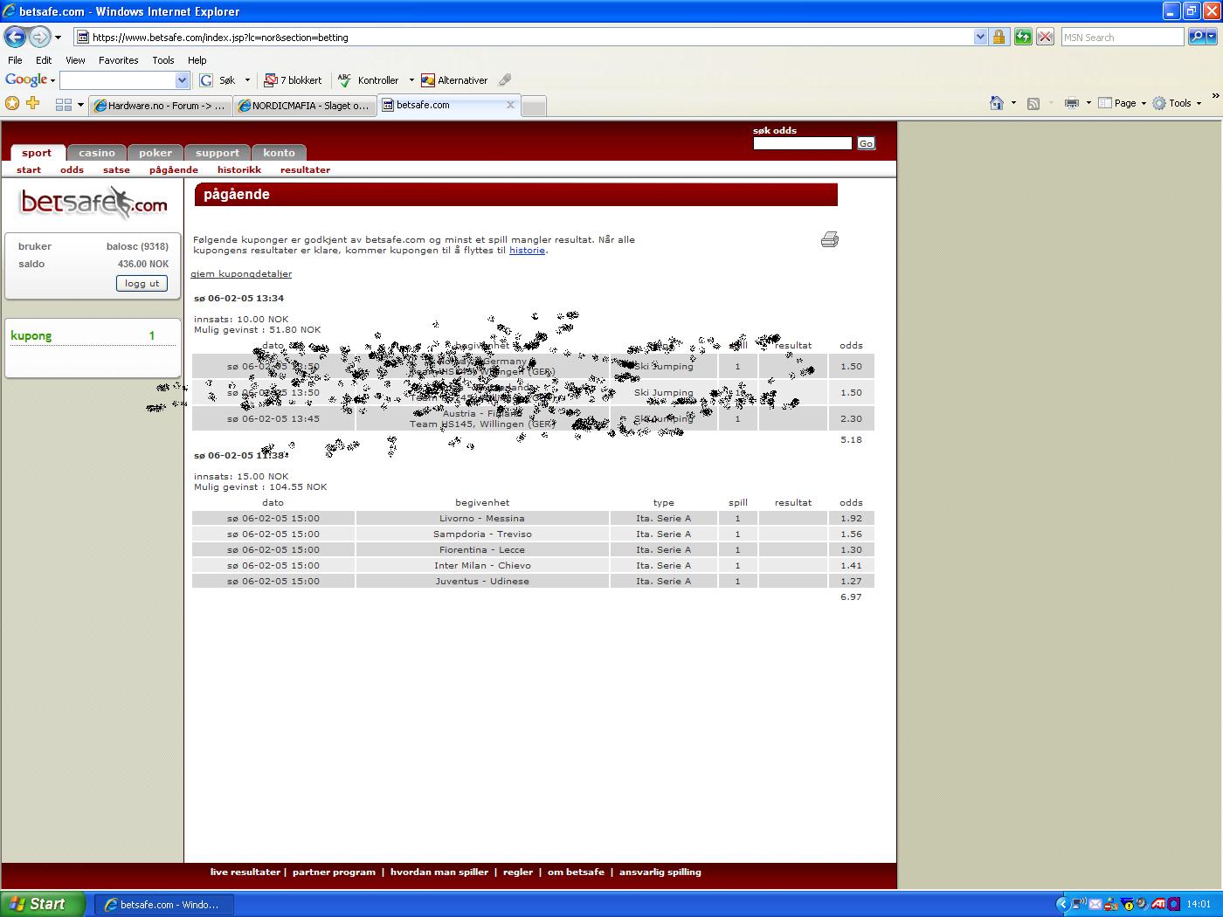Image resolution: width=1223 pixels, height=917 pixels.
Task: Show hidden tray icons arrow
Action: (x=1063, y=904)
